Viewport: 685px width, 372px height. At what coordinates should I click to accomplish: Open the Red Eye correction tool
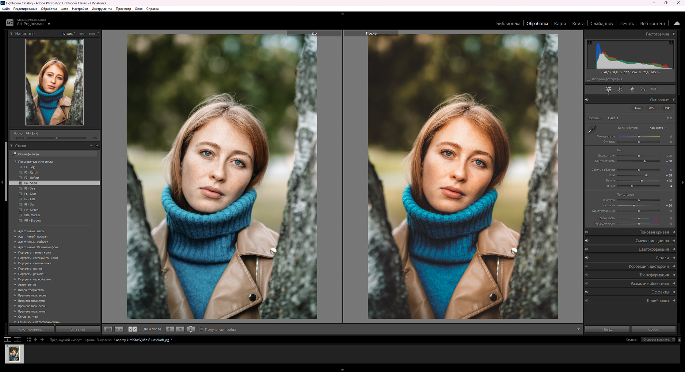click(643, 89)
